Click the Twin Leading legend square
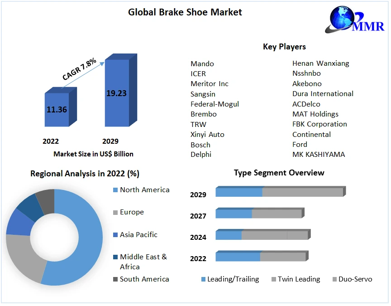This screenshot has height=306, width=391. (274, 279)
